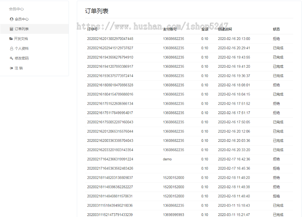Viewport: 305px width, 217px height.
Task: Click the 支付账号 column header
Action: click(170, 29)
